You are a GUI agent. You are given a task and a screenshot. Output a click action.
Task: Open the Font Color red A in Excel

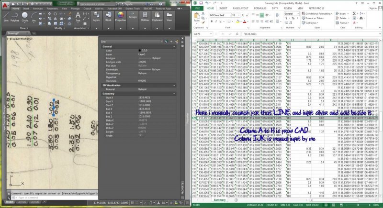(x=245, y=22)
